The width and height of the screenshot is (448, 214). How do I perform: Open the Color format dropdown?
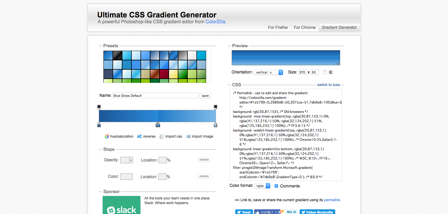click(x=262, y=186)
